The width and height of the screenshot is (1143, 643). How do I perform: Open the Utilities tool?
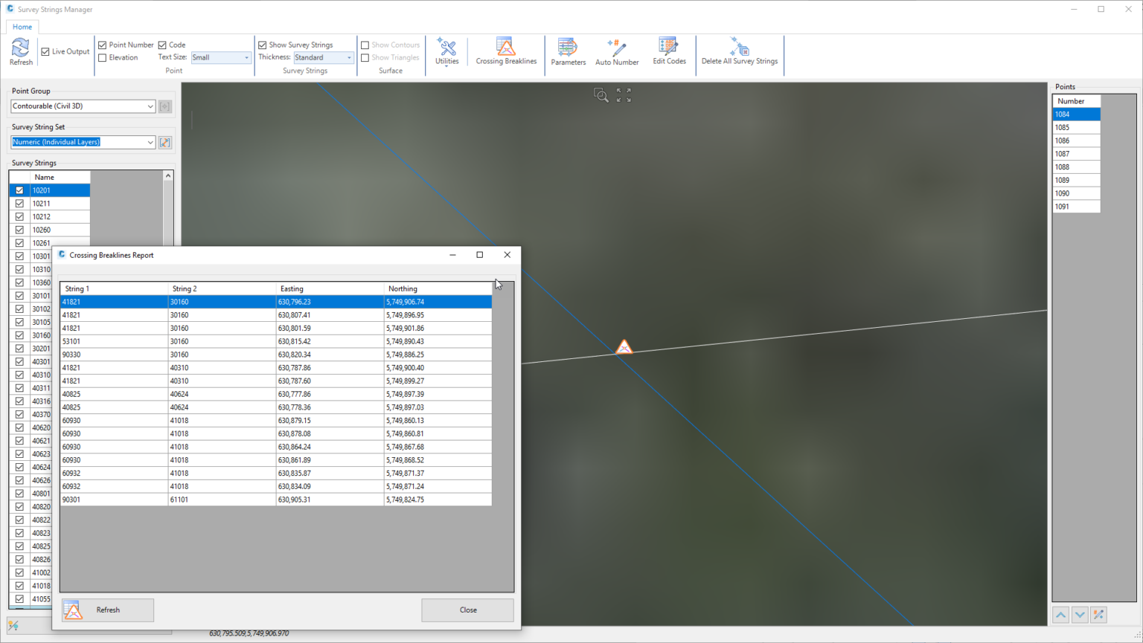coord(446,51)
